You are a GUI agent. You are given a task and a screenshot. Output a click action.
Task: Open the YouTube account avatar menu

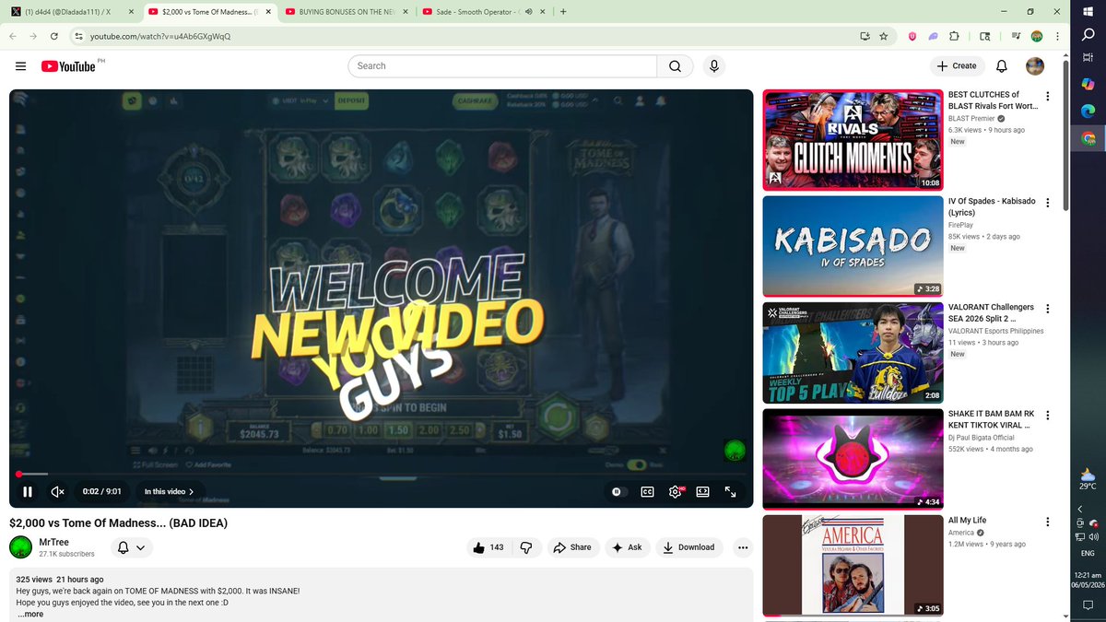tap(1035, 65)
